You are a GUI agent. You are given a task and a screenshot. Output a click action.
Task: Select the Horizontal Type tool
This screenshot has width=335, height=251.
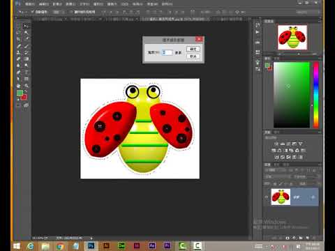point(26,73)
